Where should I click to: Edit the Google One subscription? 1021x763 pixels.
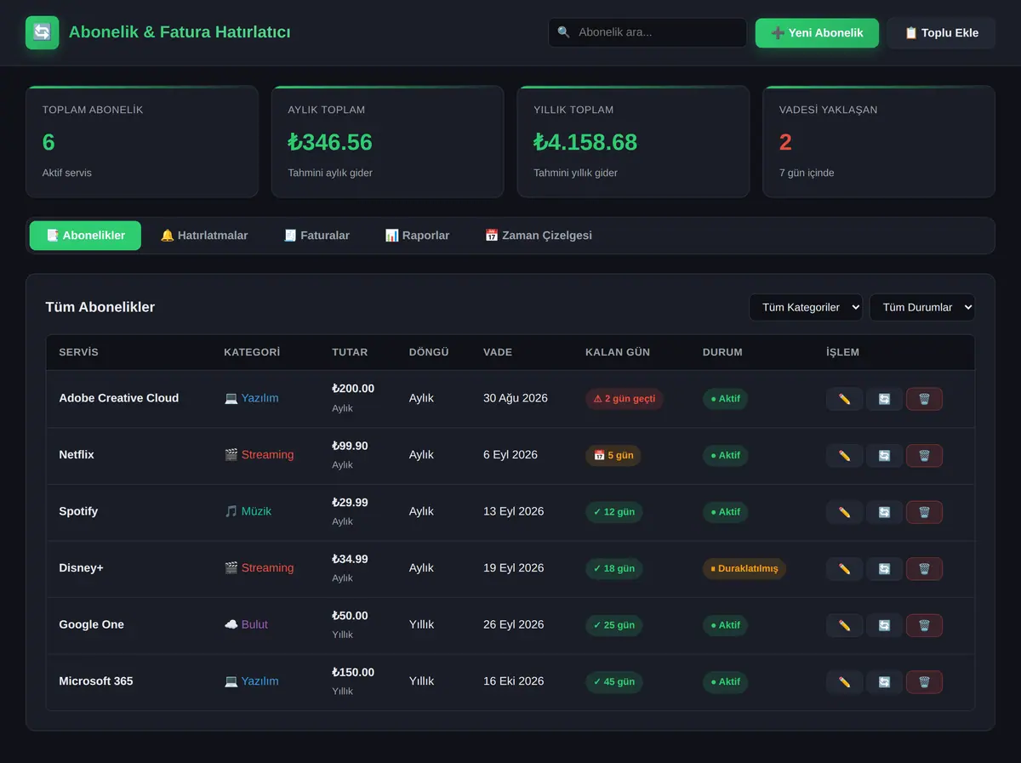(844, 625)
